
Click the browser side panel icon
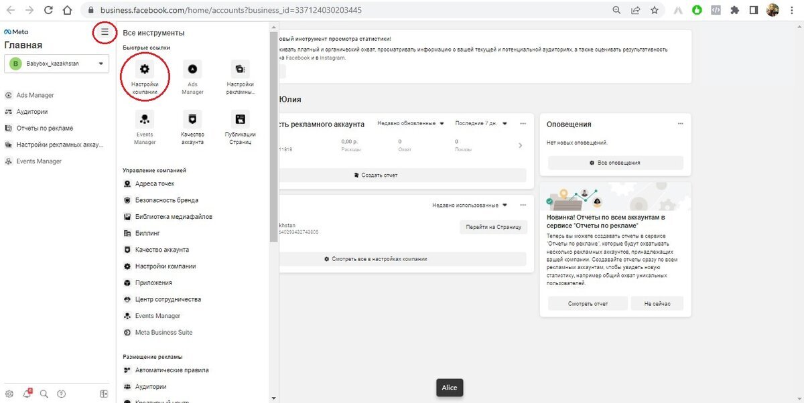(754, 11)
